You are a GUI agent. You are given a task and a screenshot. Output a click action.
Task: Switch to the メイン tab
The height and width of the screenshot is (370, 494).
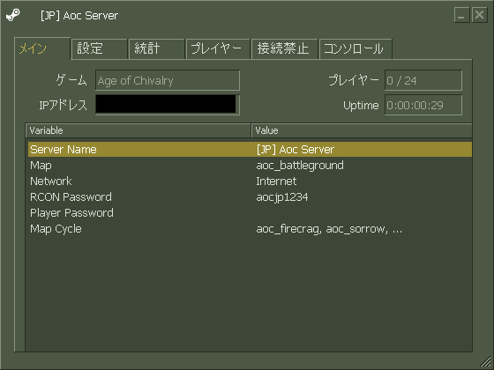pyautogui.click(x=42, y=48)
